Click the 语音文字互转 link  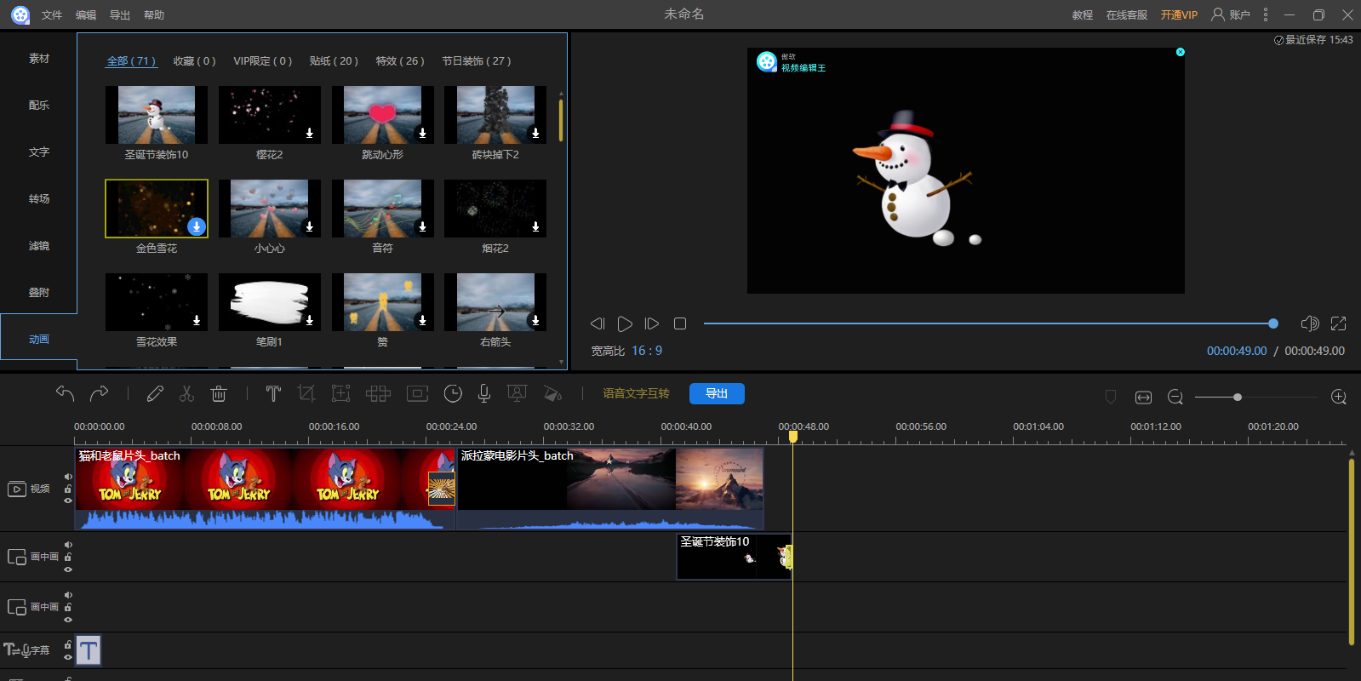636,393
